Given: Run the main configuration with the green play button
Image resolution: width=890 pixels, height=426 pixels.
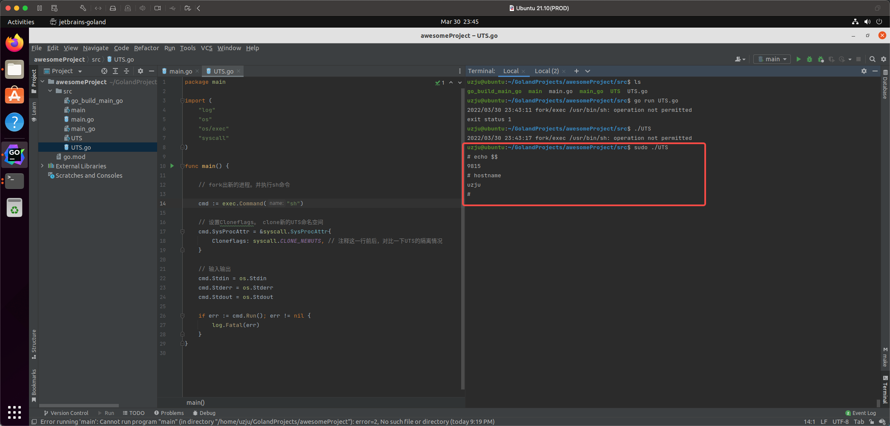Looking at the screenshot, I should click(798, 59).
